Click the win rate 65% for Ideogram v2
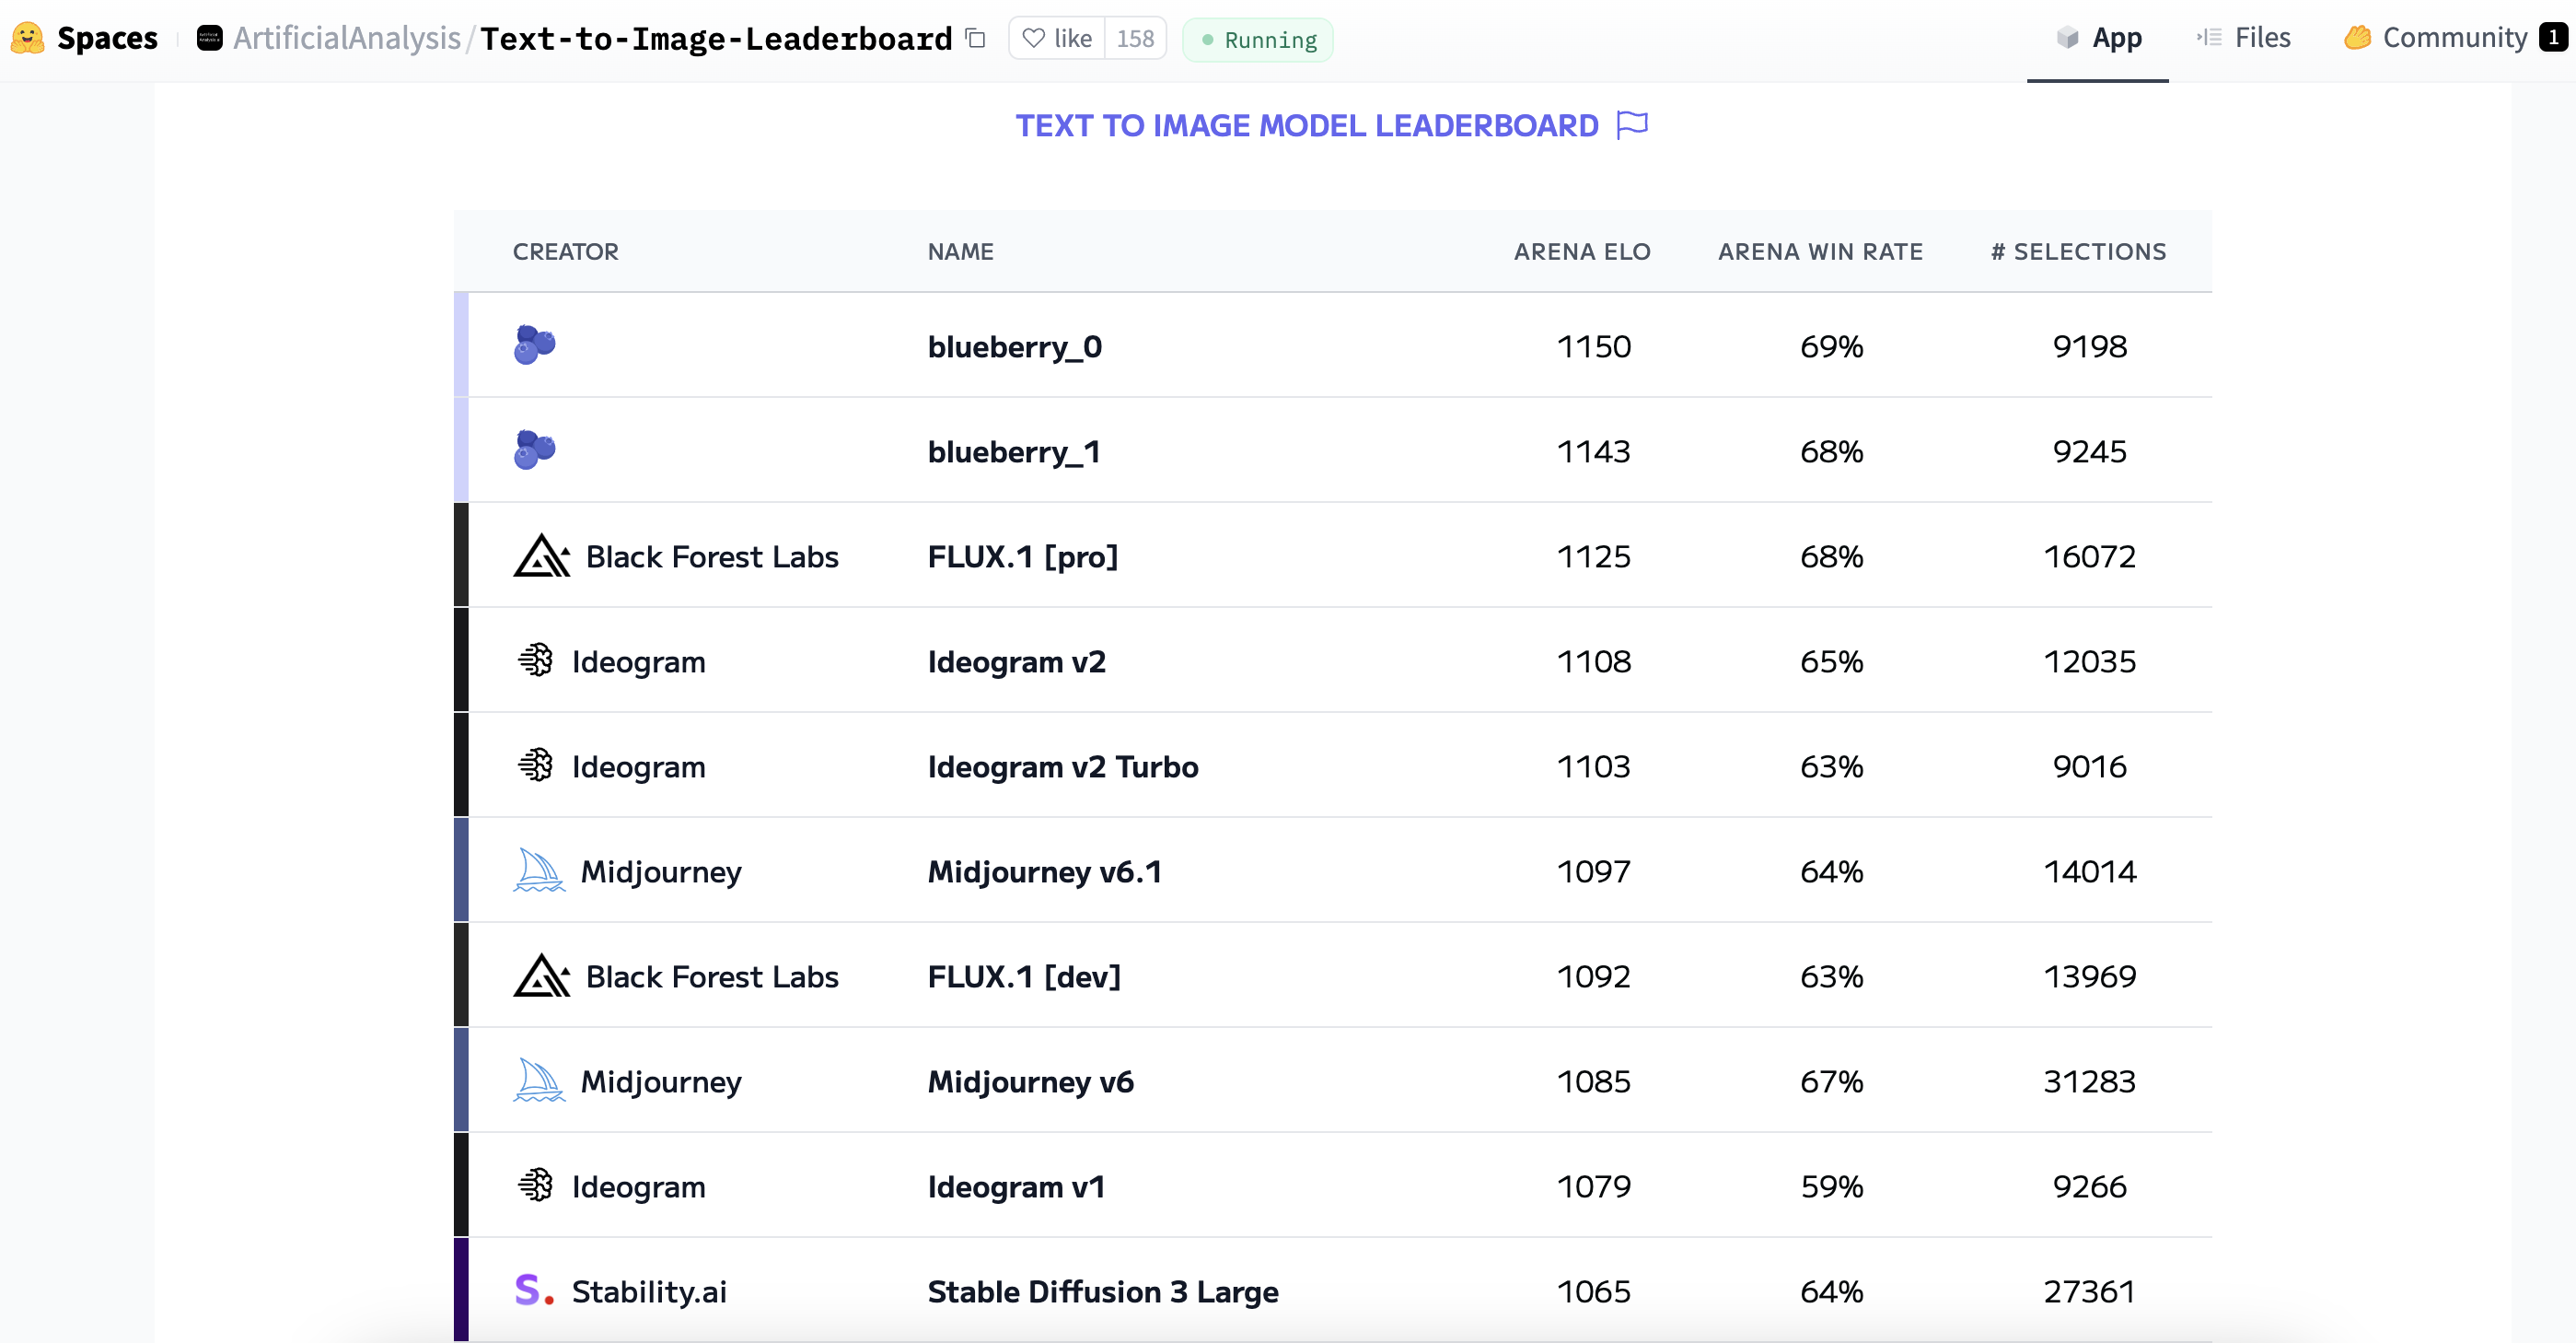This screenshot has height=1343, width=2576. pos(1831,661)
